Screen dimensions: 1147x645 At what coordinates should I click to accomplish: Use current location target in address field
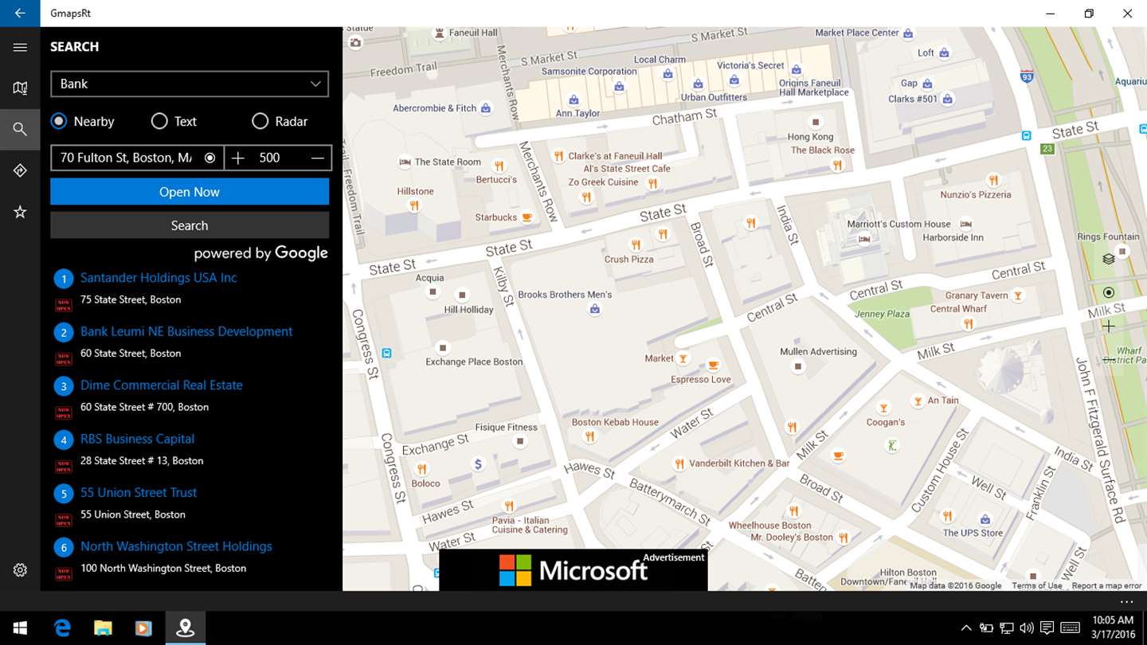click(209, 158)
